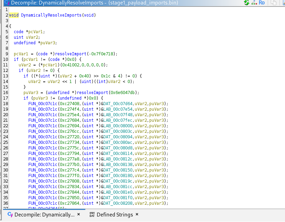Select address 0xc277c4
Image resolution: width=285 pixels, height=222 pixels.
[x=70, y=170]
